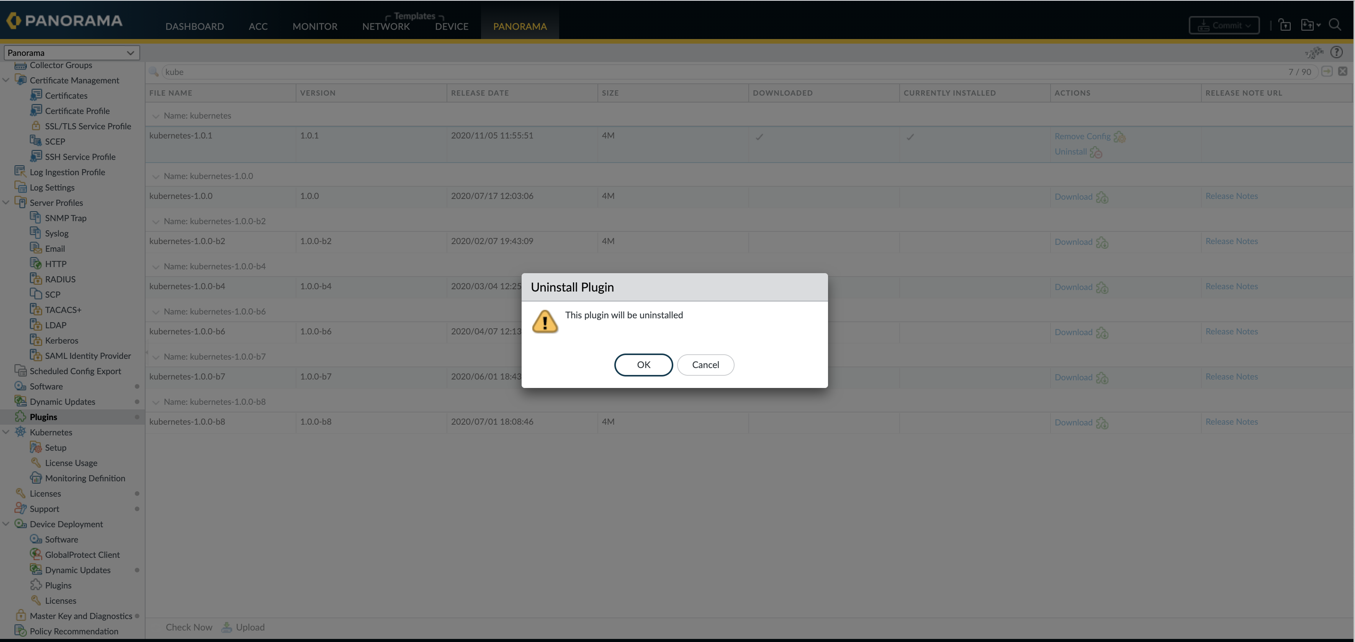Collapse the Certificate Management tree node
Viewport: 1355px width, 642px height.
point(6,80)
